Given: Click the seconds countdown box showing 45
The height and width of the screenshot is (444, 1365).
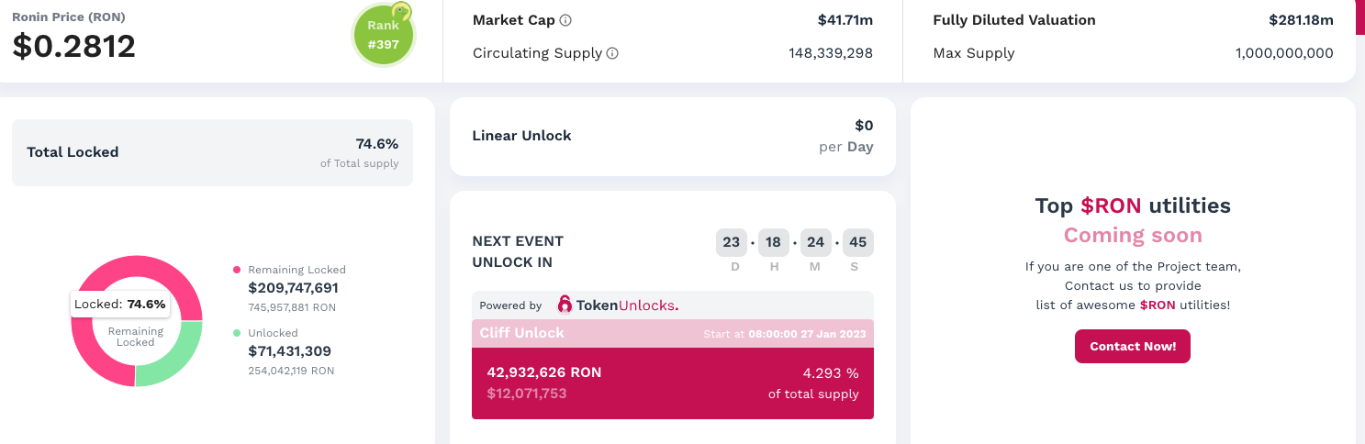Looking at the screenshot, I should pyautogui.click(x=858, y=243).
